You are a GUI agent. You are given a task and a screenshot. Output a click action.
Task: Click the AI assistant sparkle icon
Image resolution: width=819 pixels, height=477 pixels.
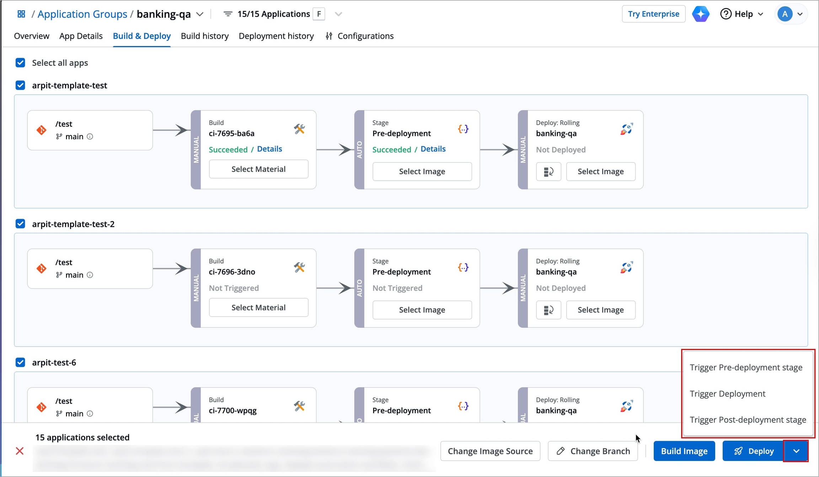[700, 14]
